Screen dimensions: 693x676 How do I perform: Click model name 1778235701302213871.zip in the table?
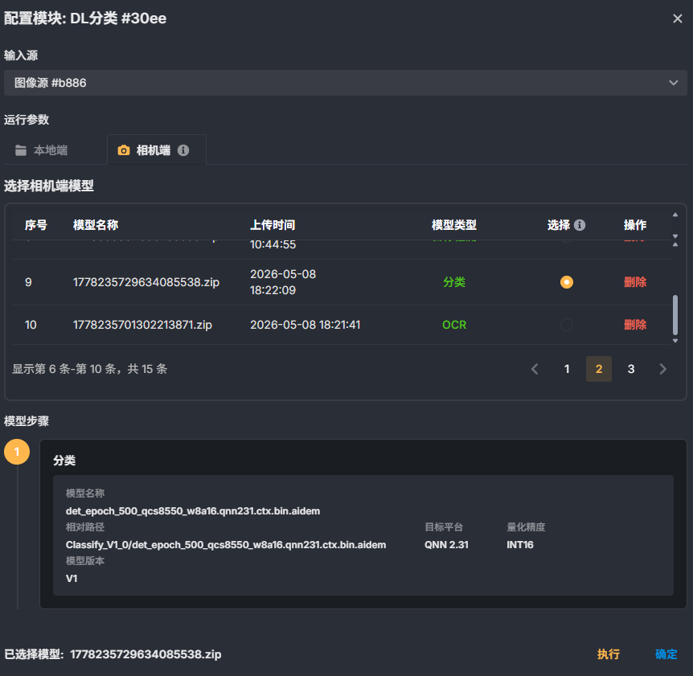(142, 325)
